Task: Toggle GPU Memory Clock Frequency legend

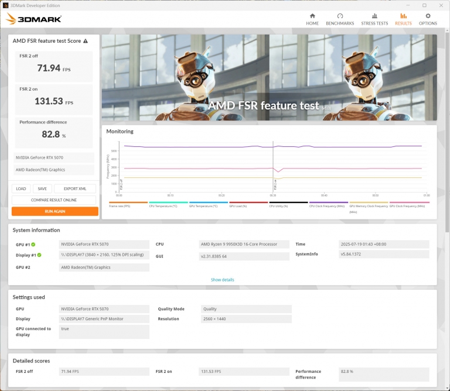Action: [369, 209]
